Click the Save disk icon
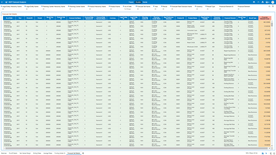The width and height of the screenshot is (276, 155). coord(267,2)
